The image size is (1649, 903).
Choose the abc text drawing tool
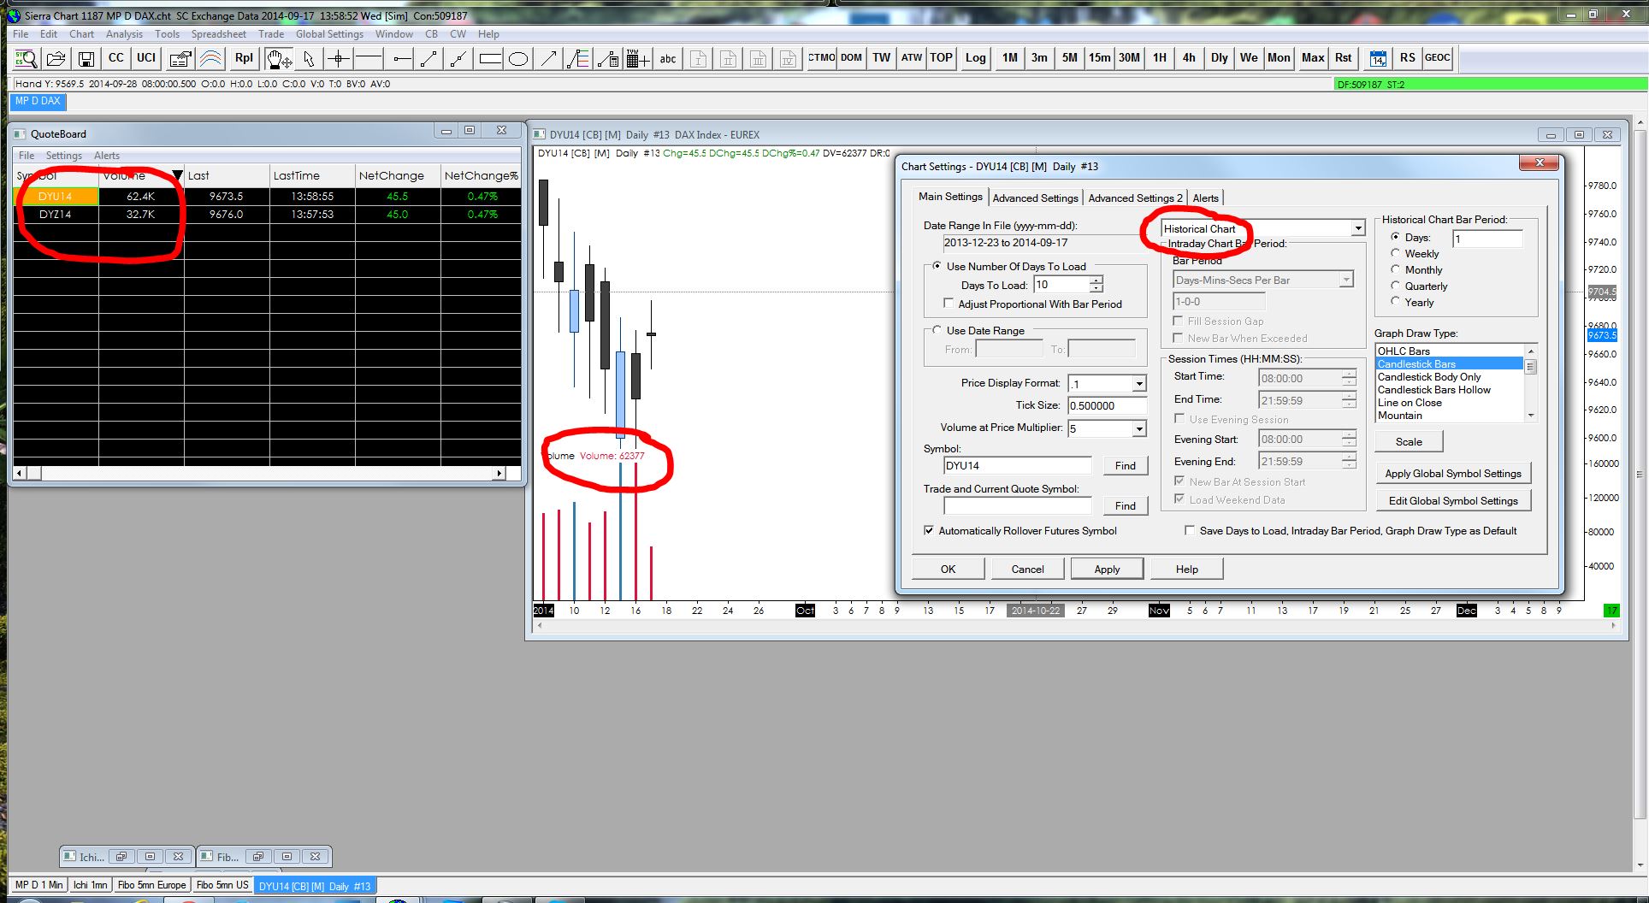click(667, 58)
